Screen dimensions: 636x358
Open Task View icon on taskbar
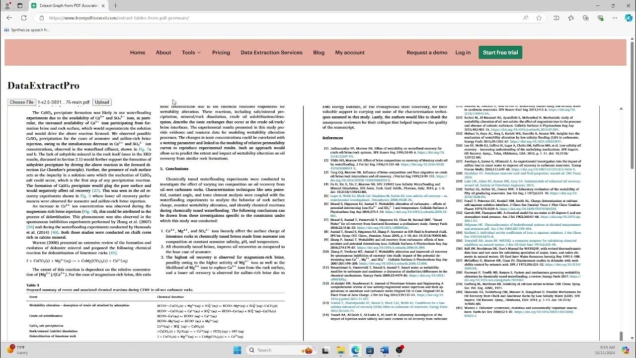[325, 350]
